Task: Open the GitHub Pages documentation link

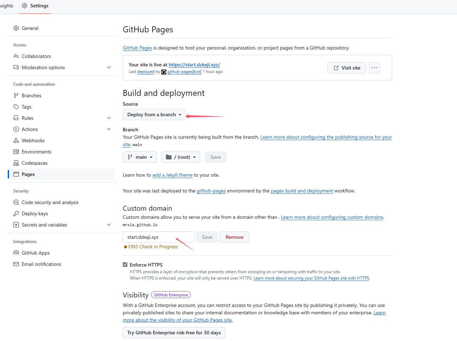Action: pos(137,48)
